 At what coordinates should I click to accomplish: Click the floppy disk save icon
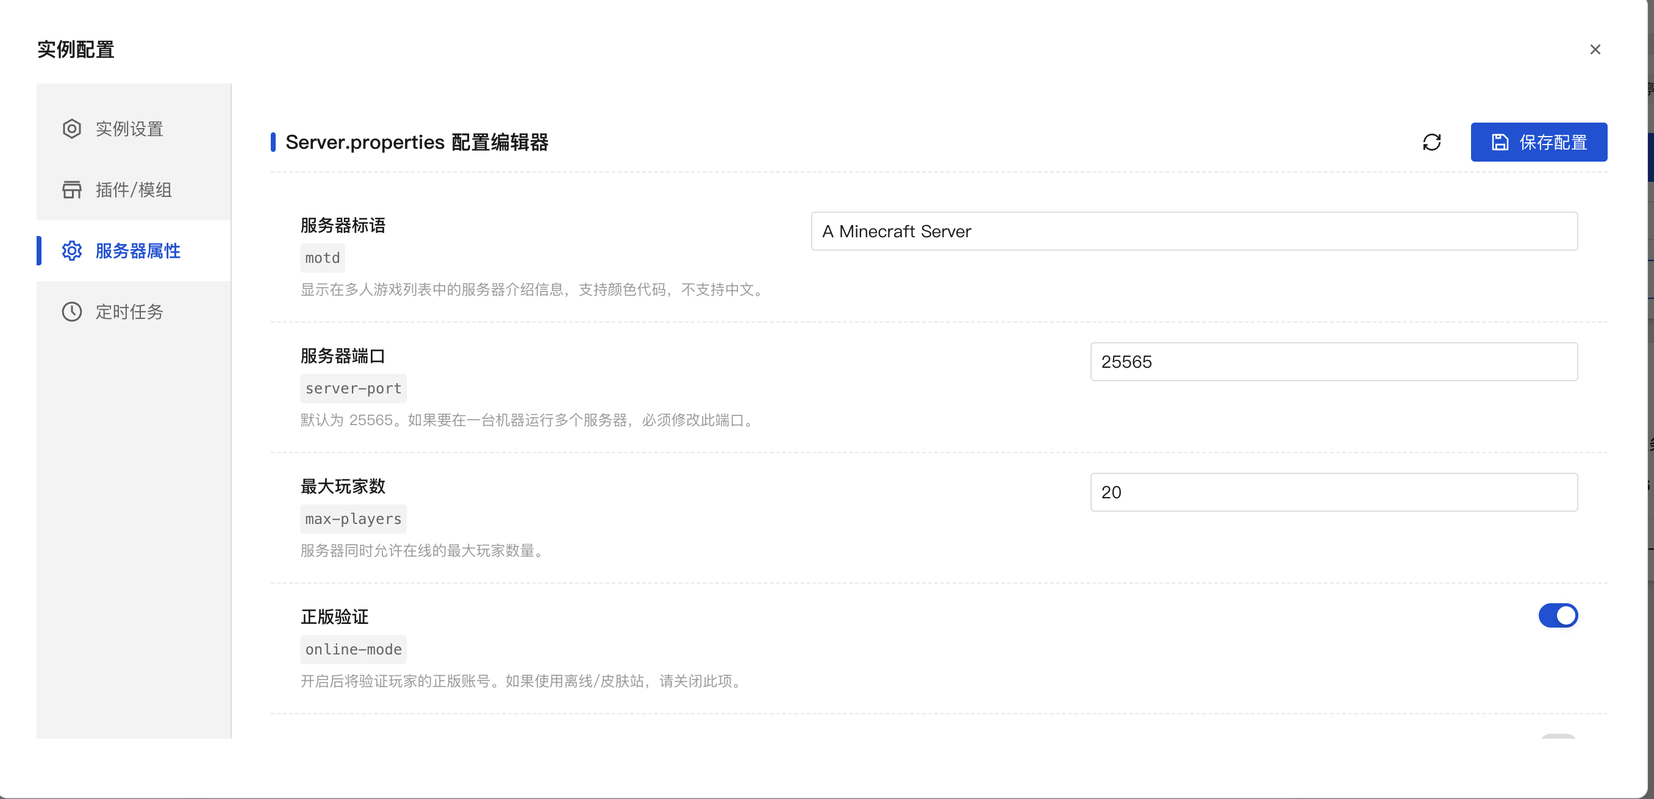click(x=1499, y=142)
